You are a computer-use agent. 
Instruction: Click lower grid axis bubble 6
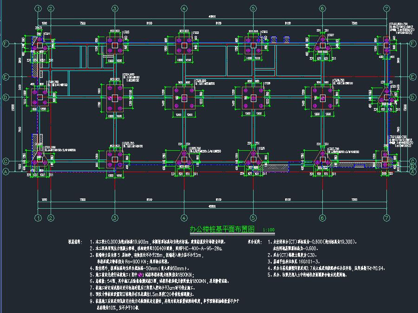pos(322,218)
